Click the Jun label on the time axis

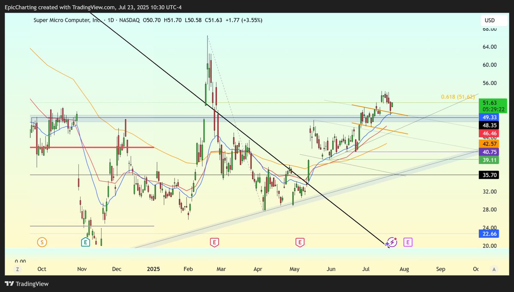click(x=331, y=269)
